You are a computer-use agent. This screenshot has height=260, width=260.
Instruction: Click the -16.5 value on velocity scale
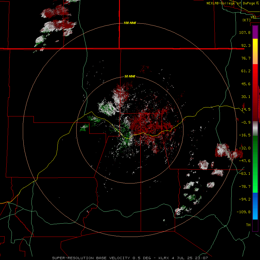(245, 135)
